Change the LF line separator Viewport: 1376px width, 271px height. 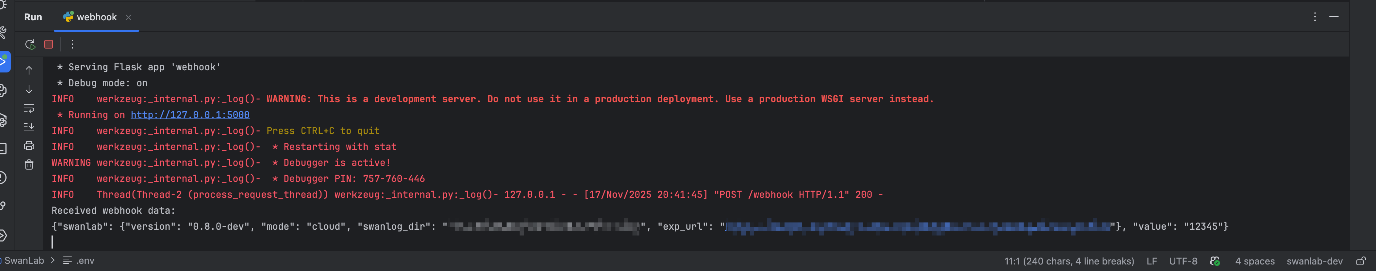[x=1151, y=261]
